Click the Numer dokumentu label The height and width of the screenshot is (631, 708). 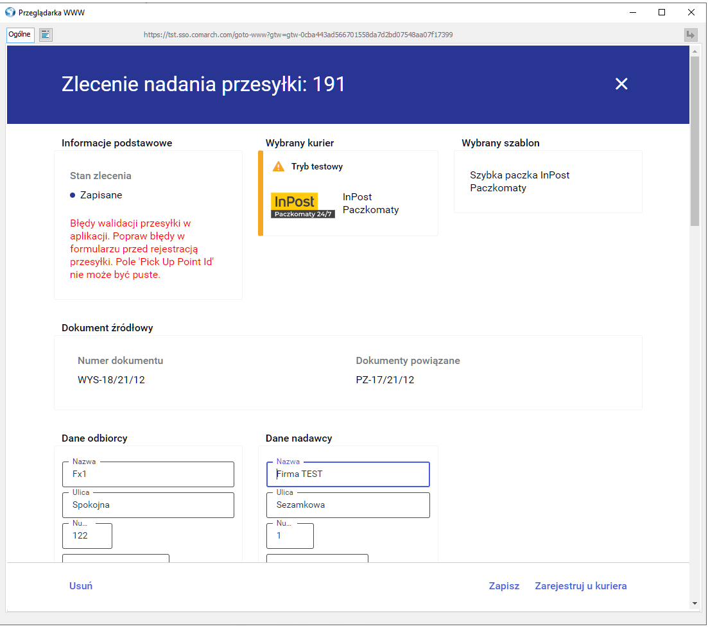coord(120,361)
